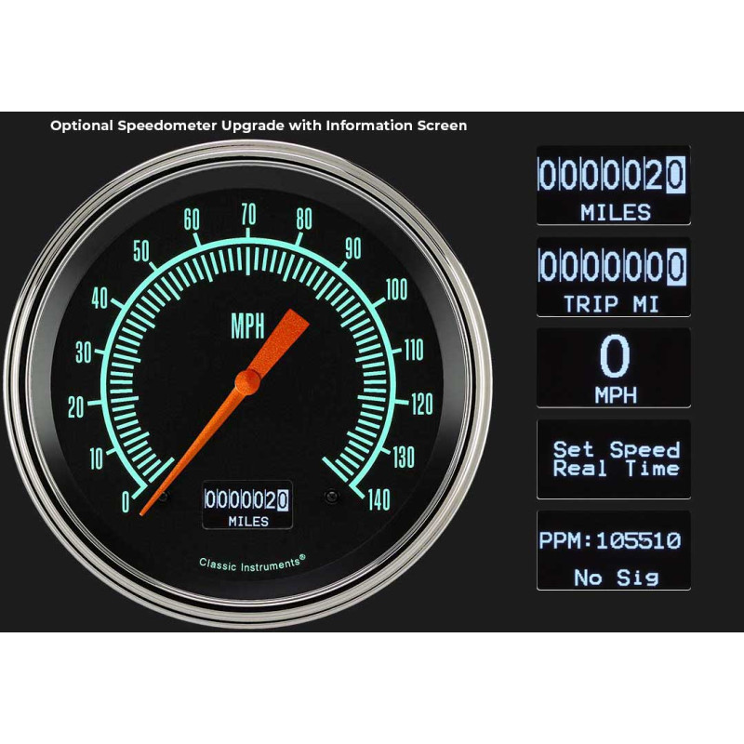
Task: Click the orange needle center hub
Action: tap(247, 382)
